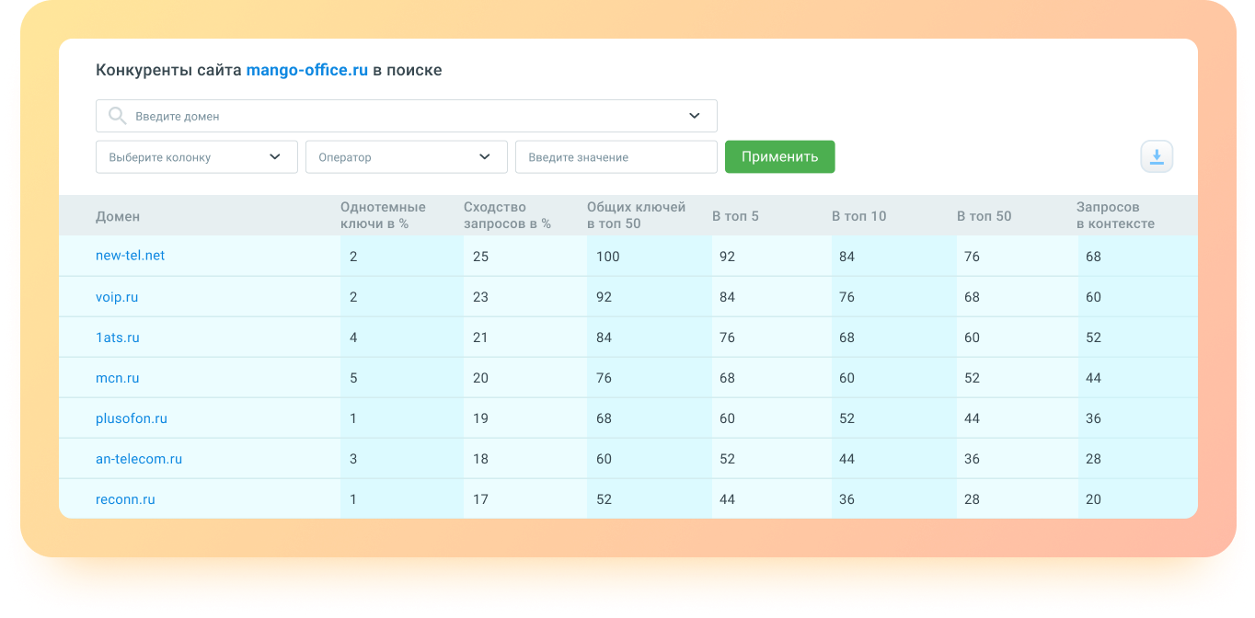
Task: Expand the domain search dropdown chevron
Action: point(695,116)
